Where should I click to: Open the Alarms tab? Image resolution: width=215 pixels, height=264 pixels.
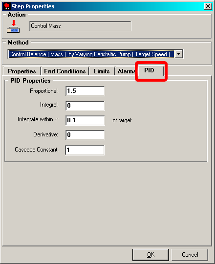click(126, 71)
